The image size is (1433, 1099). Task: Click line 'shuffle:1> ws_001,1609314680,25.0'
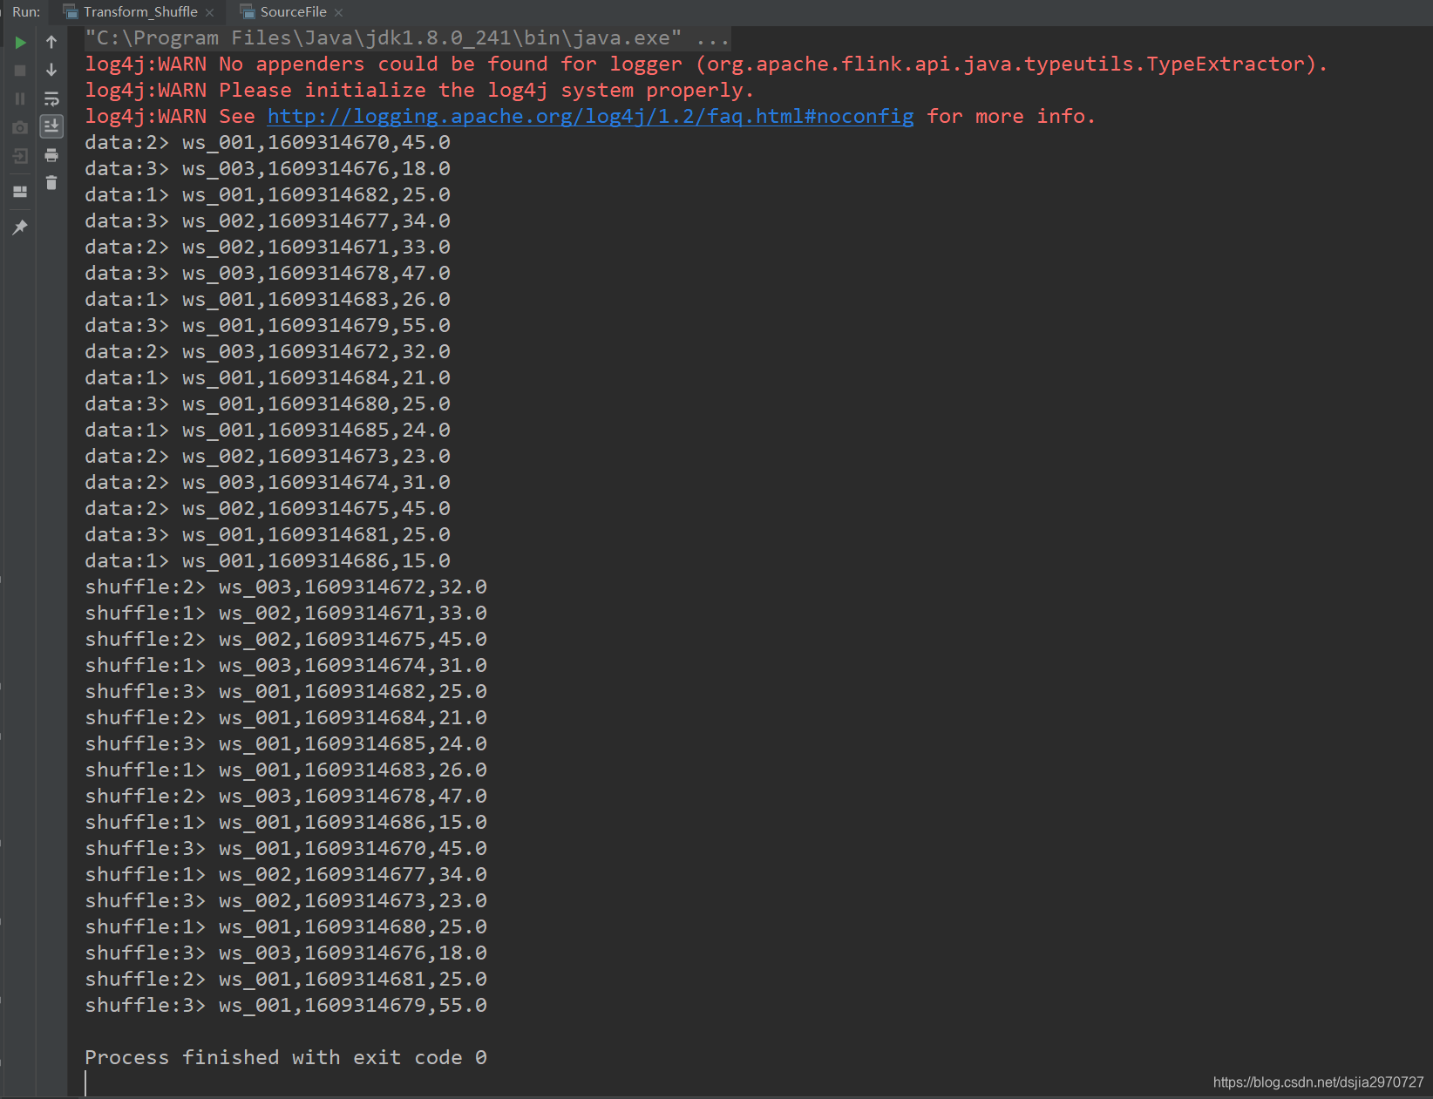[286, 926]
